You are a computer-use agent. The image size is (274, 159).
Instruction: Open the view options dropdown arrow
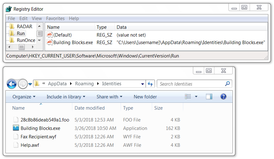click(x=196, y=97)
